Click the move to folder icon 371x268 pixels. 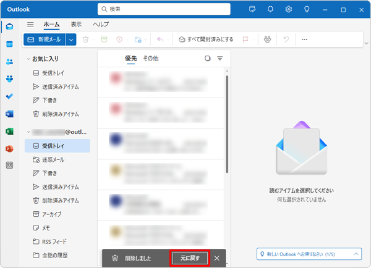[x=138, y=40]
